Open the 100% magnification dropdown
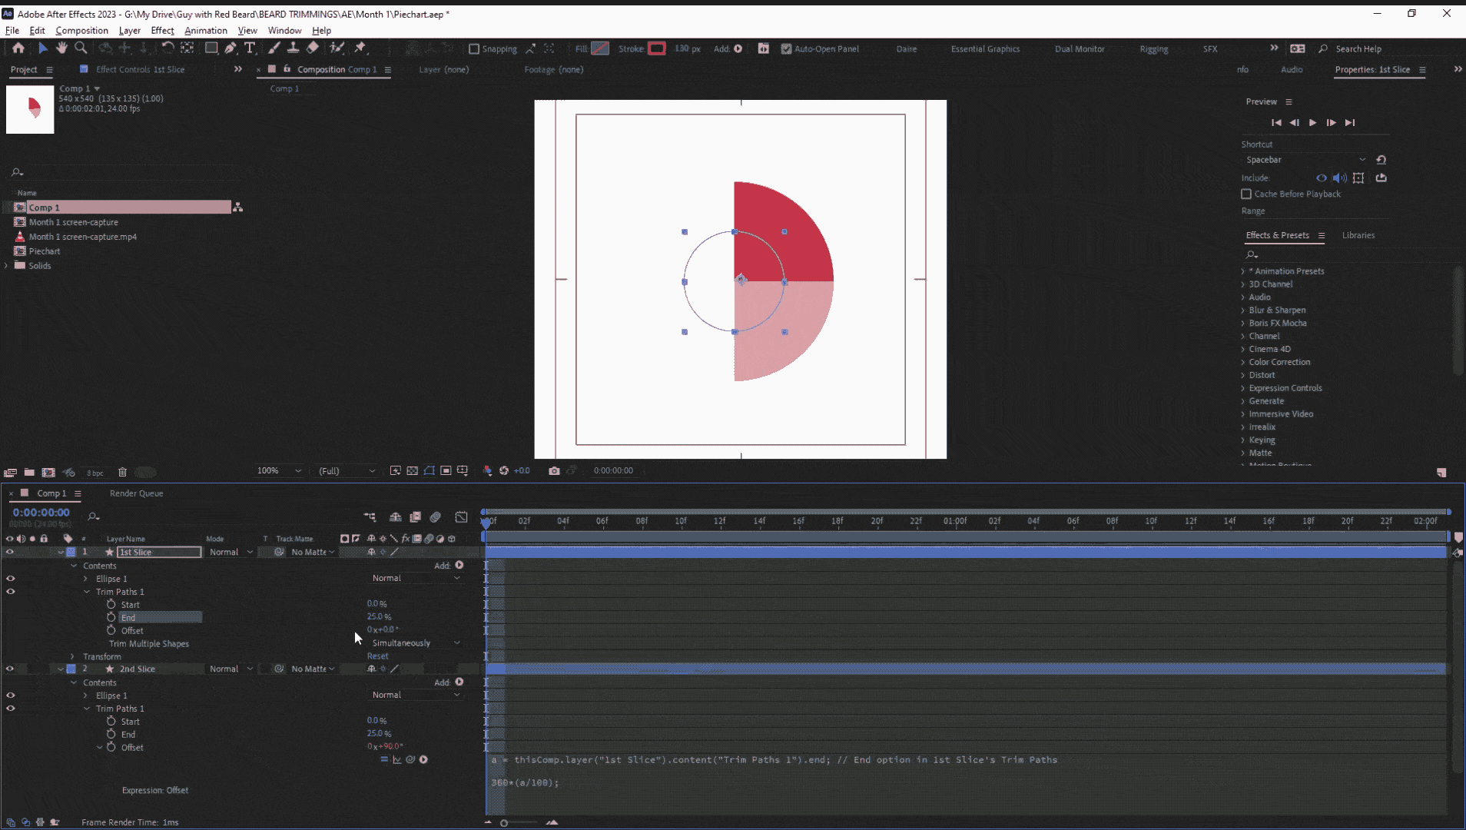This screenshot has height=830, width=1466. tap(279, 470)
